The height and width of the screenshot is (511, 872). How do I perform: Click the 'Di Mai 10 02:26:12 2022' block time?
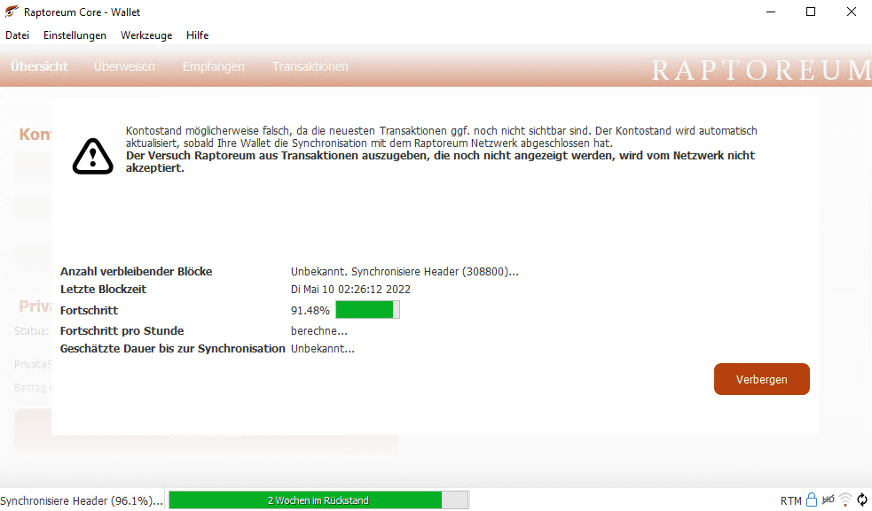click(x=350, y=290)
